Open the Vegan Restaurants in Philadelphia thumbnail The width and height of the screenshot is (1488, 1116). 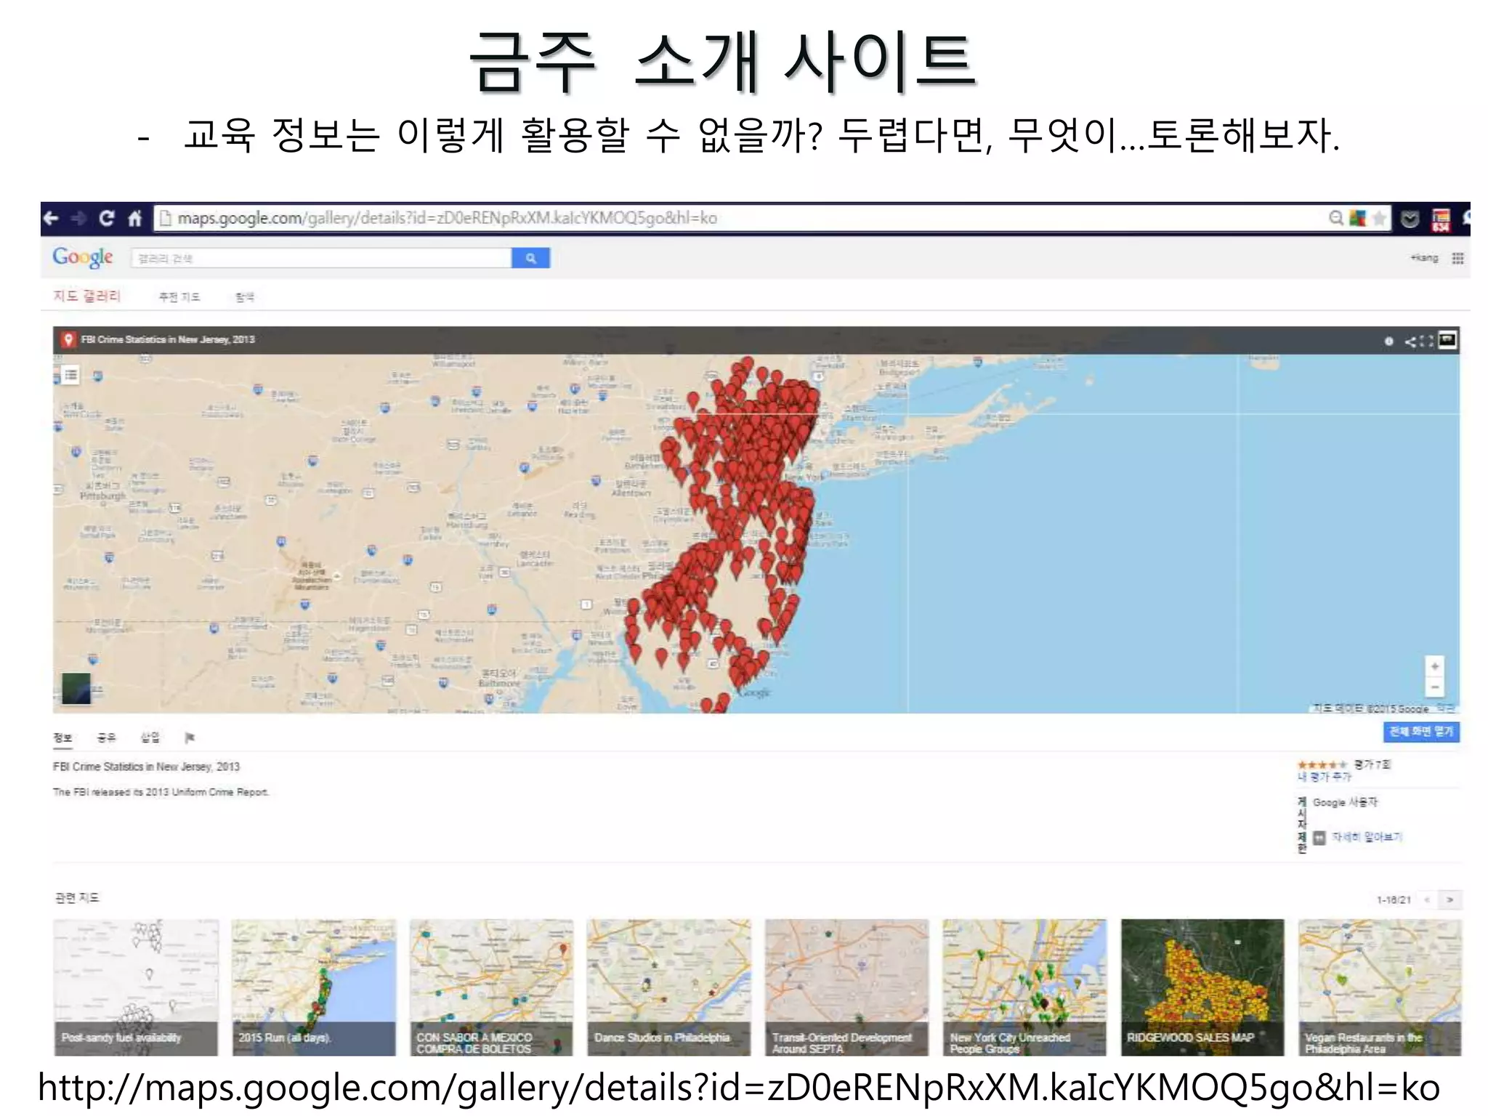coord(1380,987)
